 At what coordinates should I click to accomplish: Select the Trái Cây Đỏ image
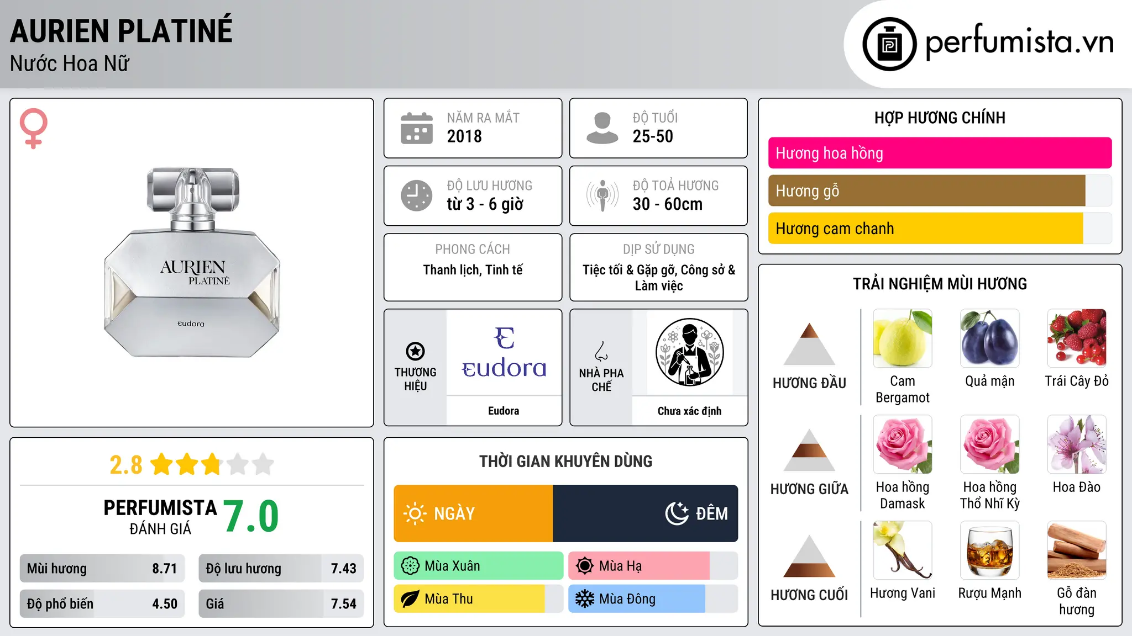tap(1077, 338)
